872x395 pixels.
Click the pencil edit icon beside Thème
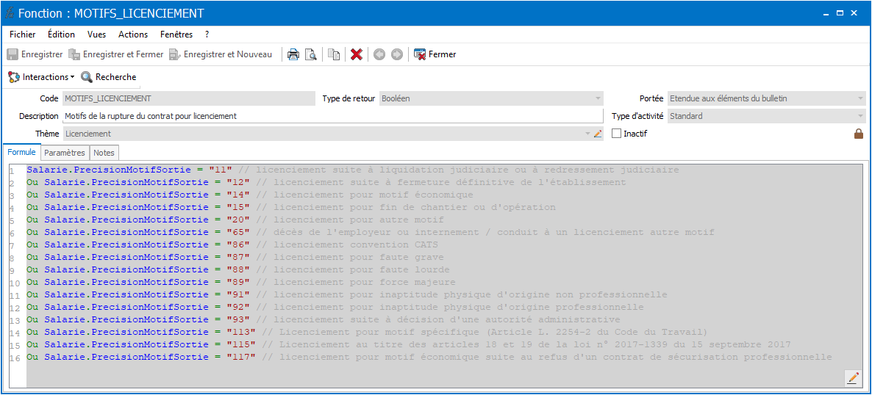[x=598, y=134]
